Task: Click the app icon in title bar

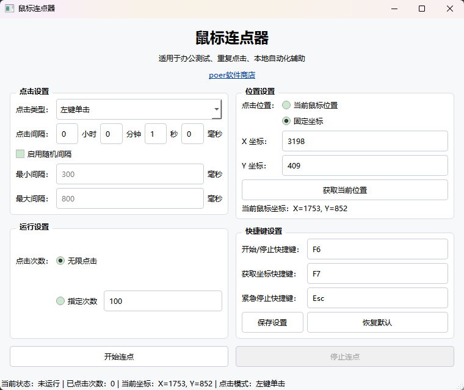Action: coord(10,9)
